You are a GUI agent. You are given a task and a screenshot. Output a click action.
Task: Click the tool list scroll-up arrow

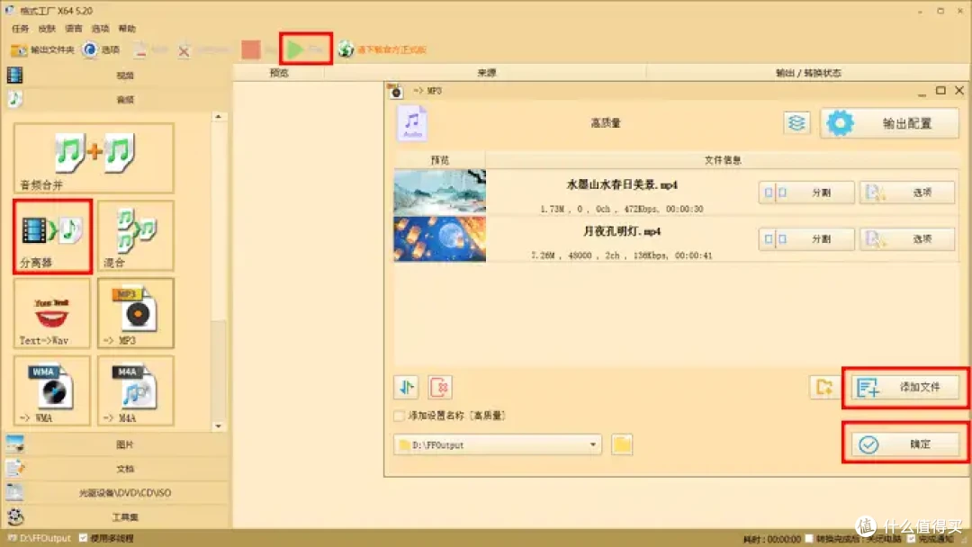coord(218,116)
